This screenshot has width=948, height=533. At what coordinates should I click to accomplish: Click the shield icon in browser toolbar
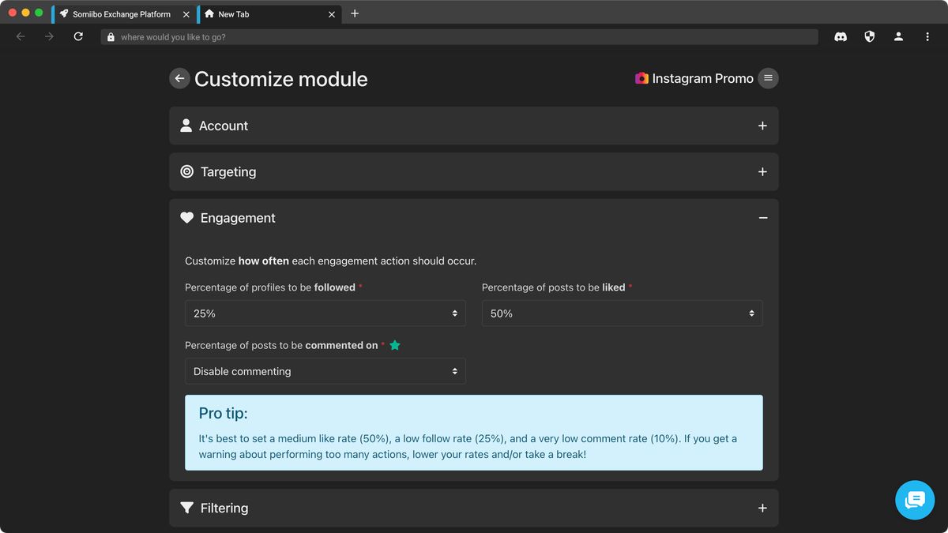click(870, 36)
